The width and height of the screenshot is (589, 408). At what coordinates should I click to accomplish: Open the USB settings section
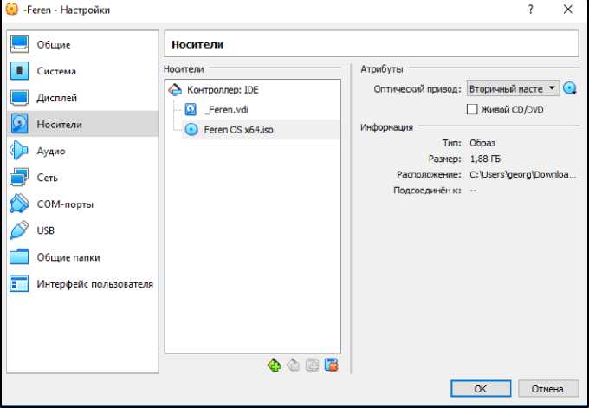click(82, 230)
